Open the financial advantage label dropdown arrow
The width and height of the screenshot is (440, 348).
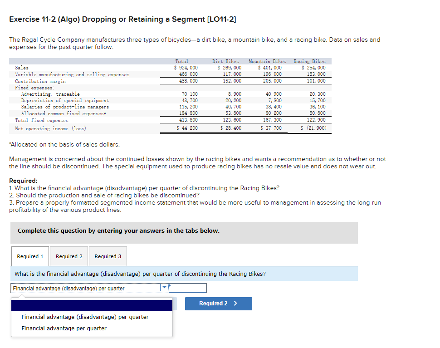163,288
